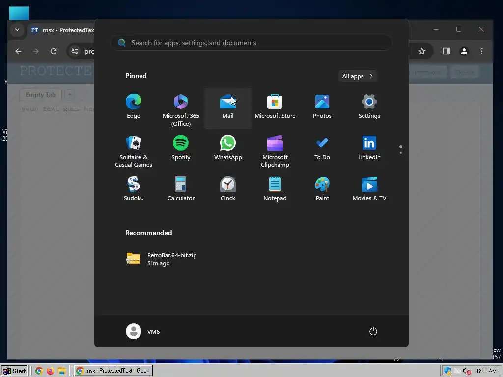Click the power button icon
503x377 pixels.
pos(373,331)
